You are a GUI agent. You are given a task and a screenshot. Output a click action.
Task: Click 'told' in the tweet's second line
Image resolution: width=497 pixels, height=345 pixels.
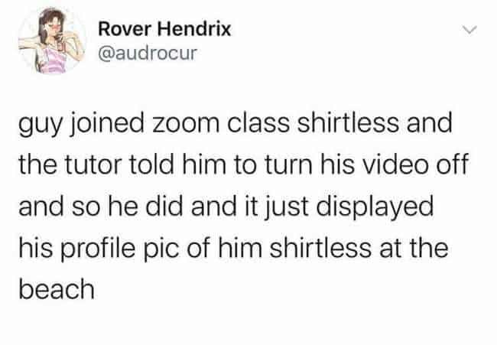152,164
